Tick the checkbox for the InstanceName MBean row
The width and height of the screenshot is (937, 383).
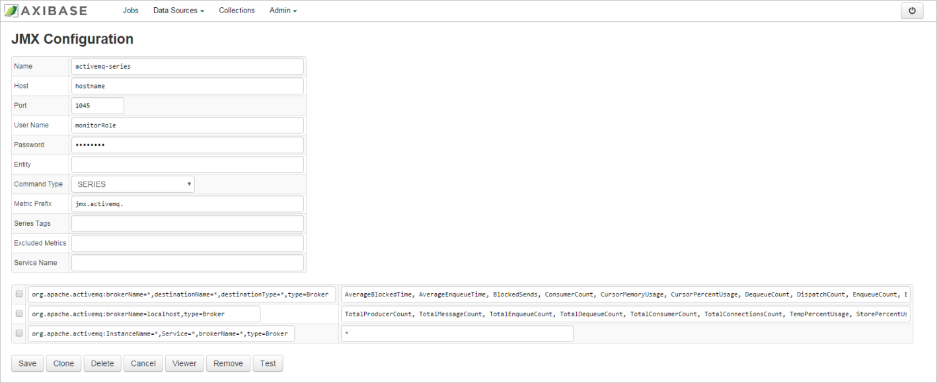[19, 333]
